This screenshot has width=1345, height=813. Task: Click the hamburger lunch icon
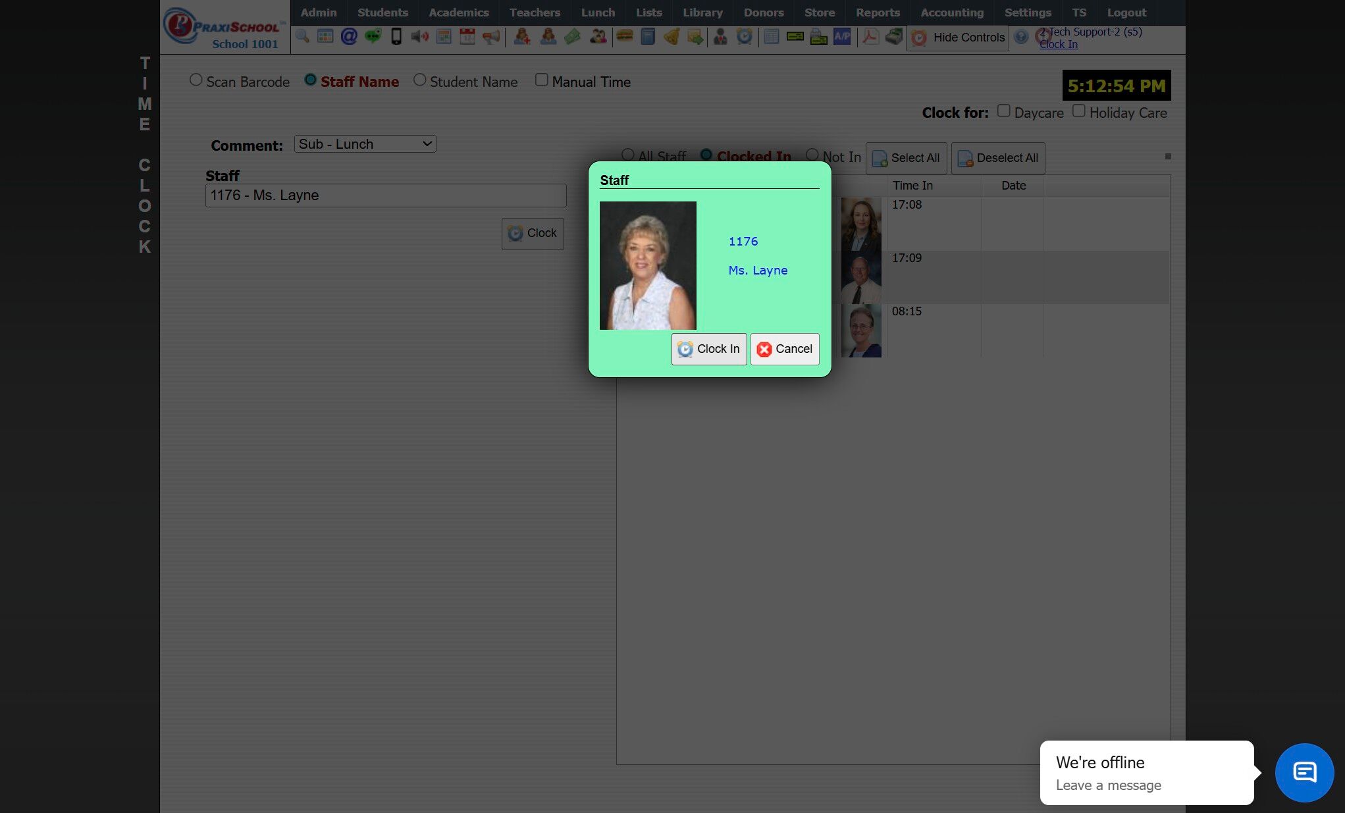coord(624,36)
